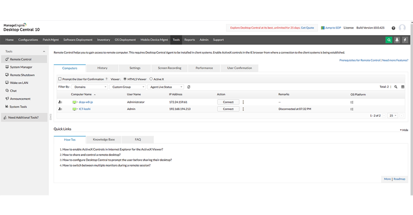Open the Inventory menu
The image size is (413, 215).
104,40
